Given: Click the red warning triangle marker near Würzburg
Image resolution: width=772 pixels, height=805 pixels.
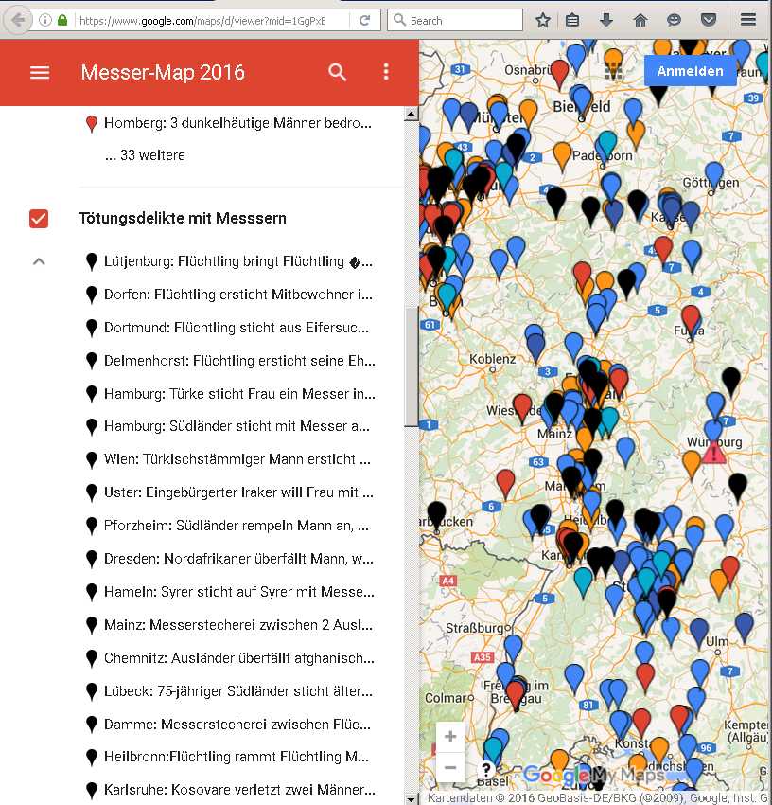Looking at the screenshot, I should click(714, 453).
